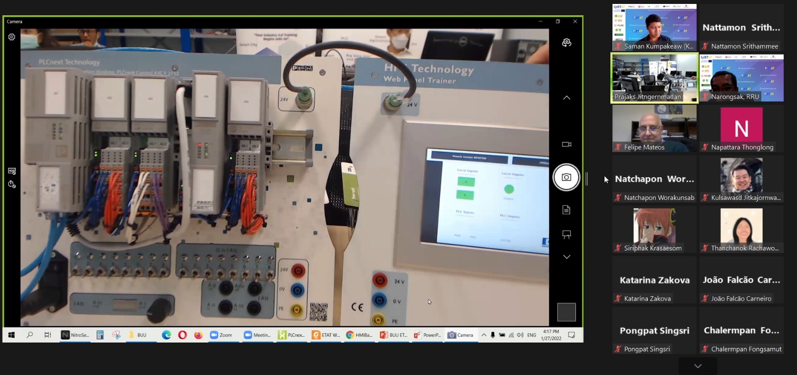Open the Calculator taskbar icon
797x375 pixels.
coord(100,335)
